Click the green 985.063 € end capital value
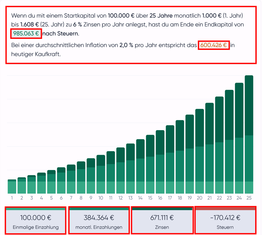 26,33
